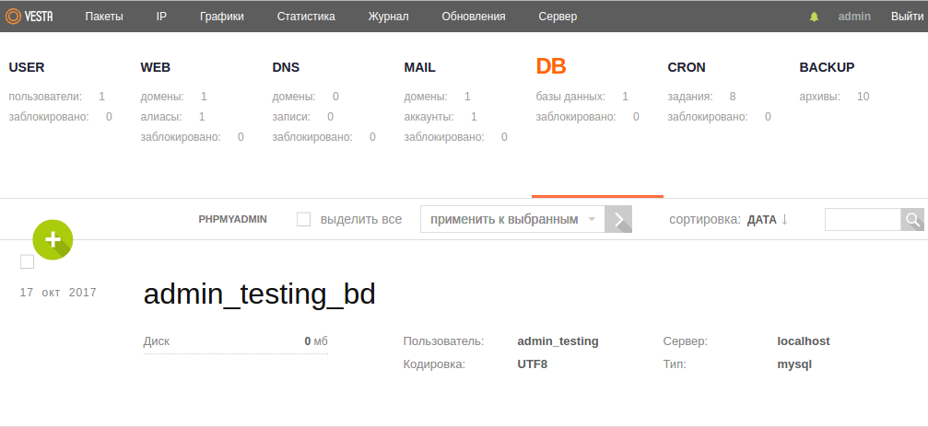Open the notifications bell
The image size is (928, 427).
(814, 17)
